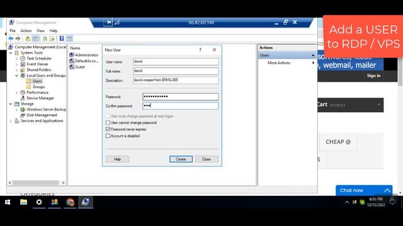
Task: Click the Up one level folder icon
Action: click(x=28, y=38)
